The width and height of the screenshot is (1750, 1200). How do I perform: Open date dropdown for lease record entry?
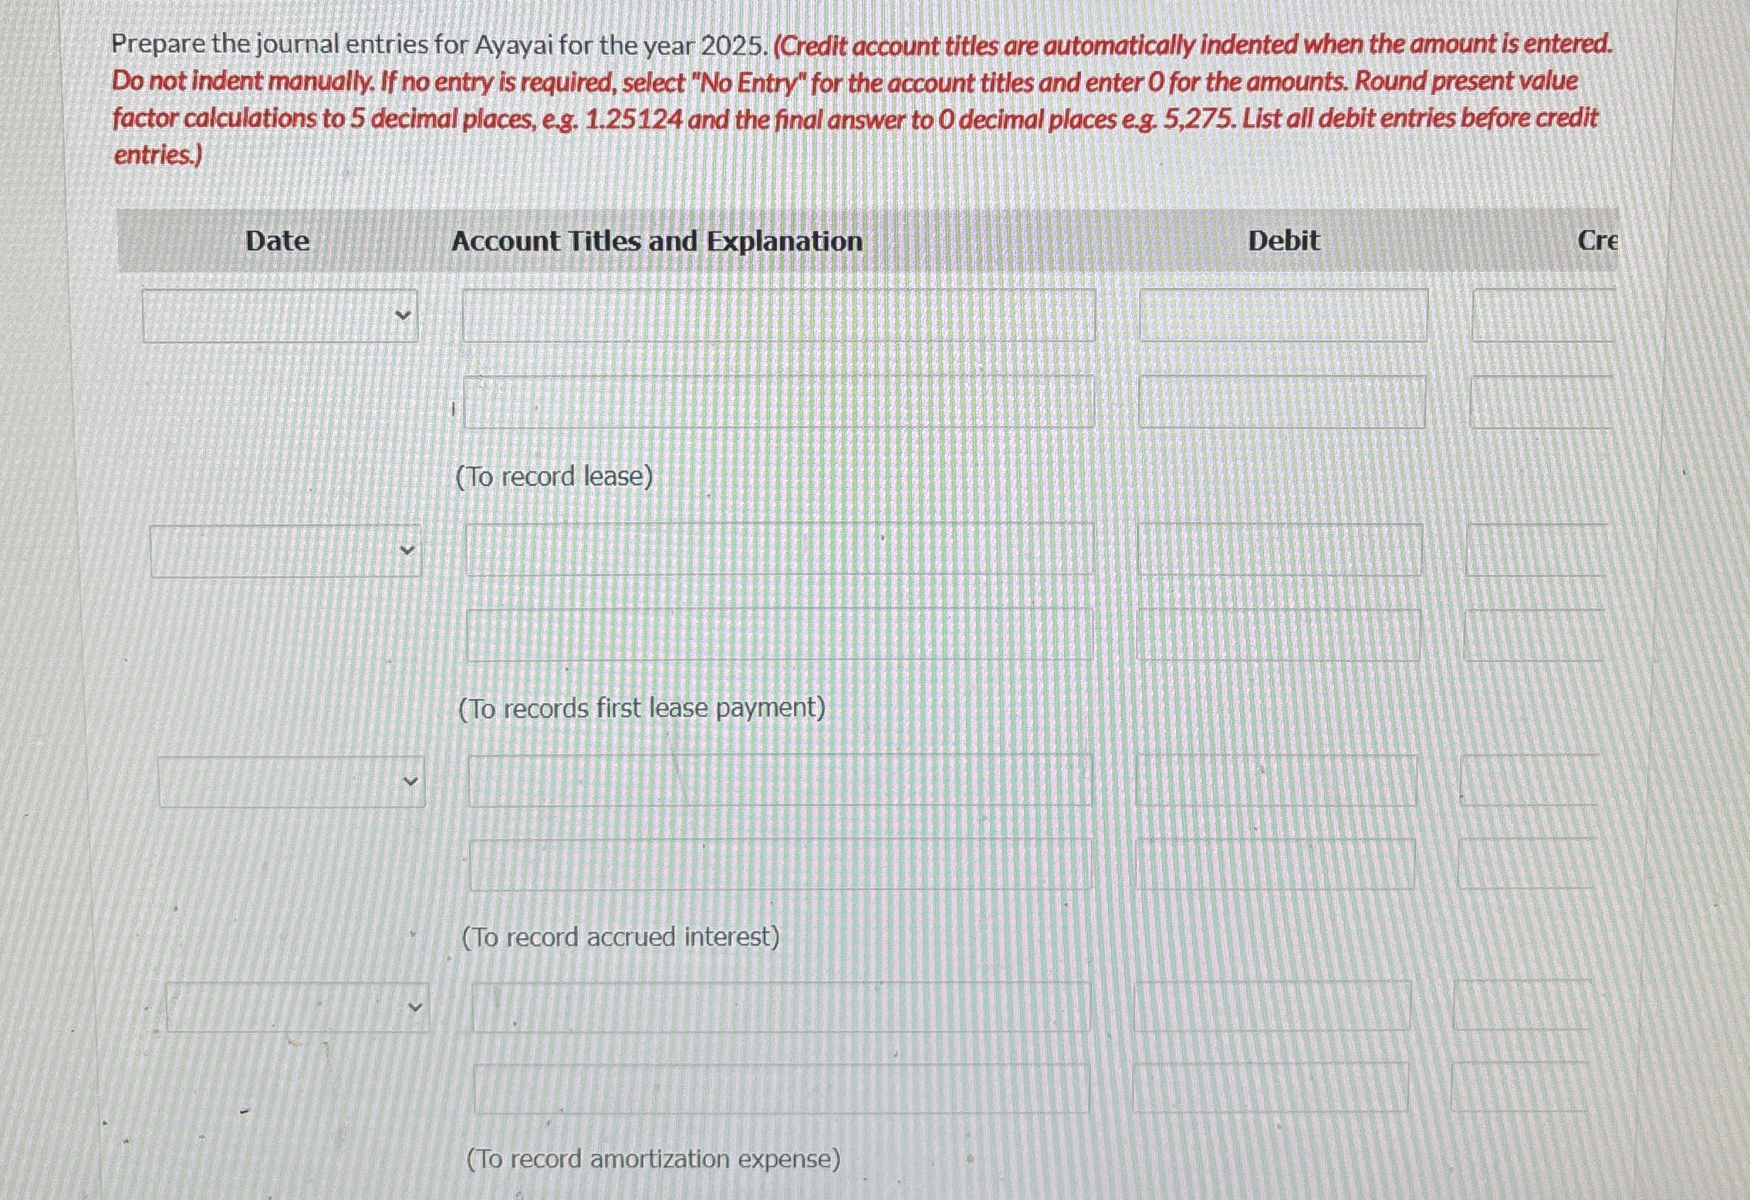coord(280,316)
